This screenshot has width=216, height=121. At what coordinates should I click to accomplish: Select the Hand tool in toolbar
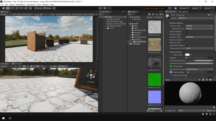[3, 8]
